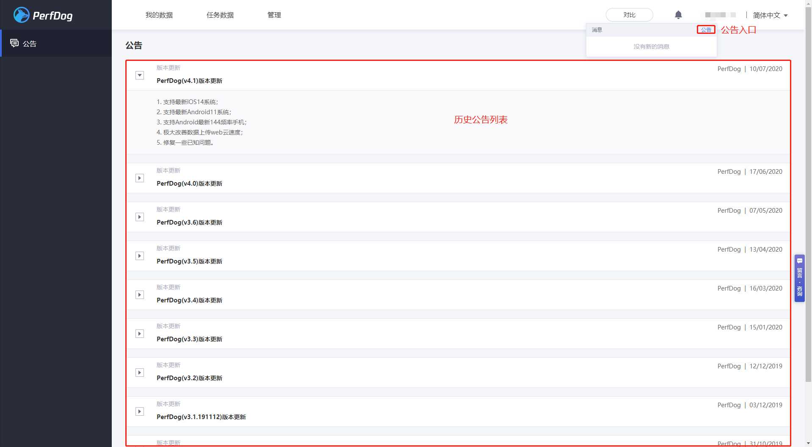The image size is (812, 447).
Task: Open the 简体中文 language dropdown
Action: pyautogui.click(x=770, y=15)
